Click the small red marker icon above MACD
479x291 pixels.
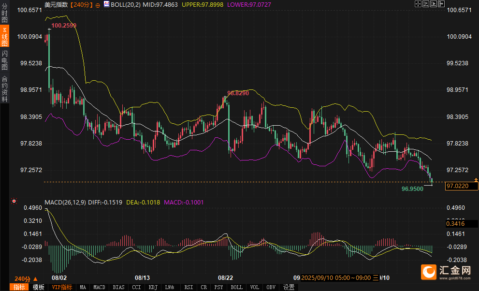click(14, 201)
